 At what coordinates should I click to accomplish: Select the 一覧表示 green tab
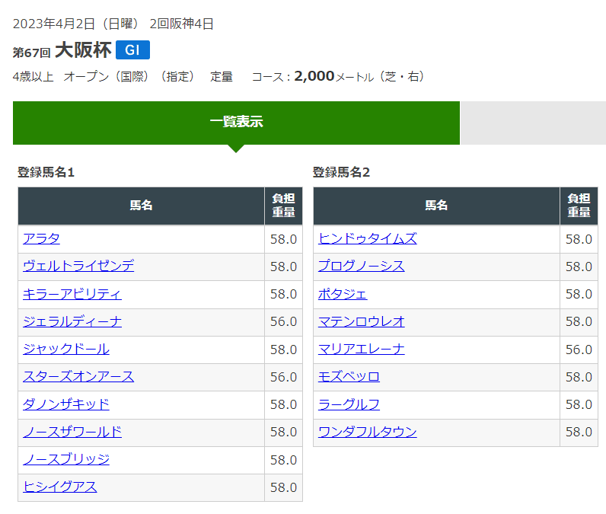pyautogui.click(x=236, y=123)
